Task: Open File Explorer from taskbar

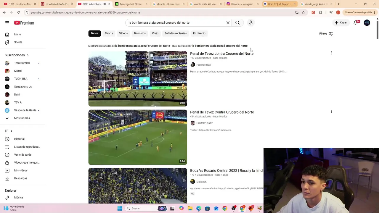Action: click(x=190, y=208)
